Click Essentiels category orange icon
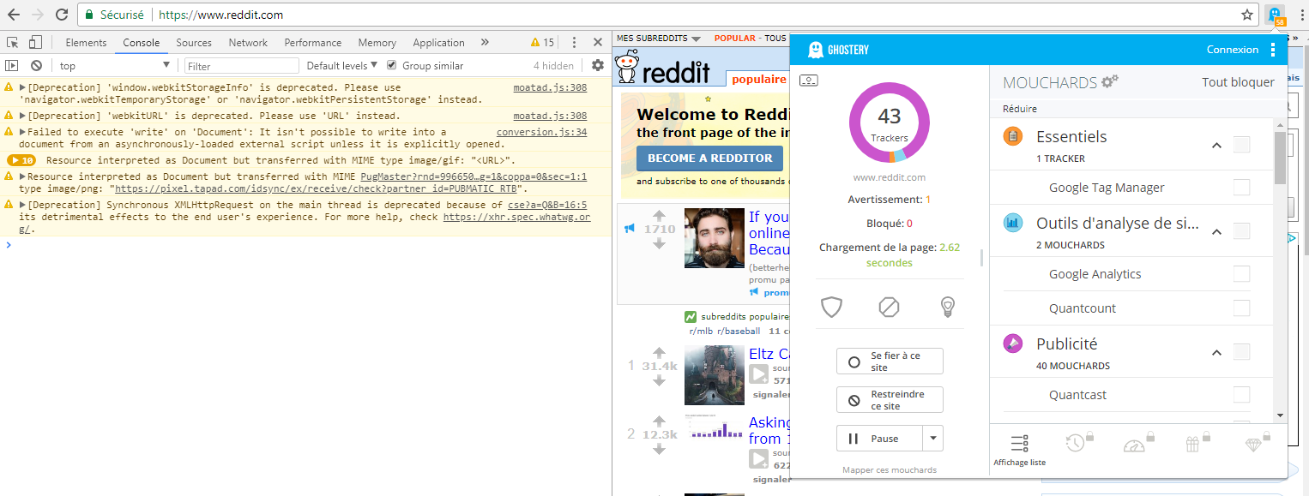This screenshot has height=496, width=1309. [x=1013, y=136]
